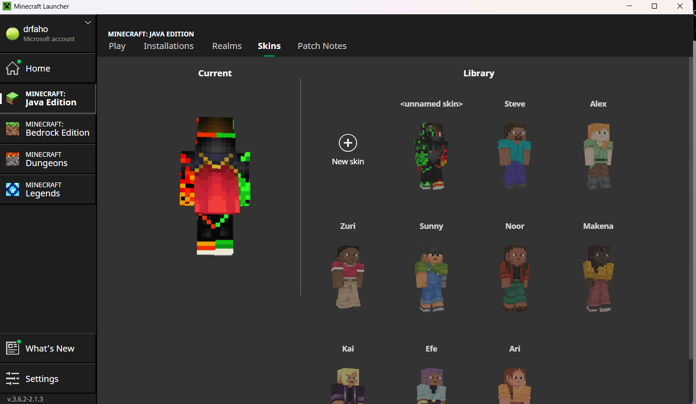Choose the Steve skin
The height and width of the screenshot is (404, 696).
coord(515,156)
